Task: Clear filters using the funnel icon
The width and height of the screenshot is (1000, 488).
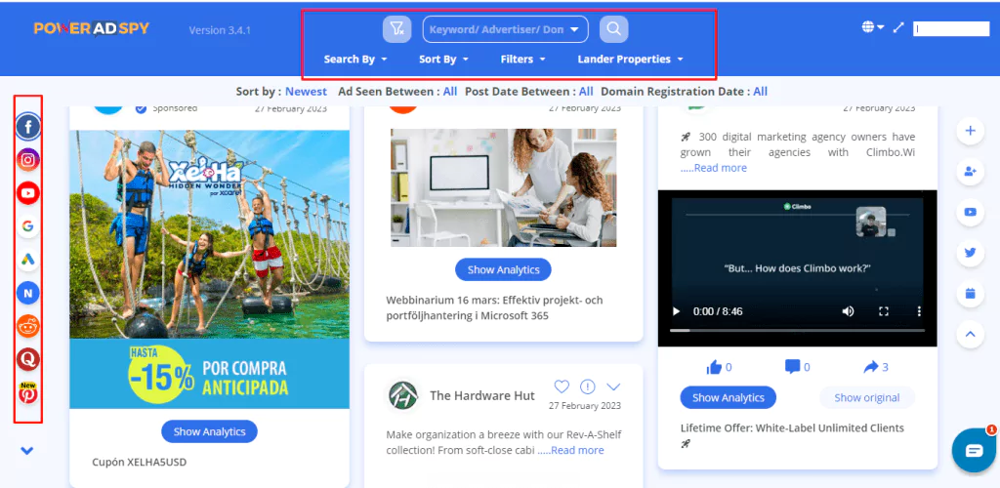Action: pyautogui.click(x=396, y=29)
